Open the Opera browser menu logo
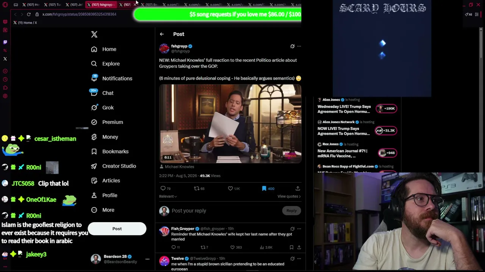This screenshot has height=272, width=485. [5, 5]
